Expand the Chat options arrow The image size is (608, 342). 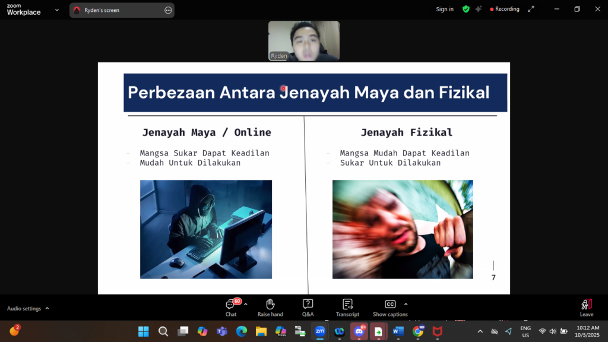click(x=246, y=305)
